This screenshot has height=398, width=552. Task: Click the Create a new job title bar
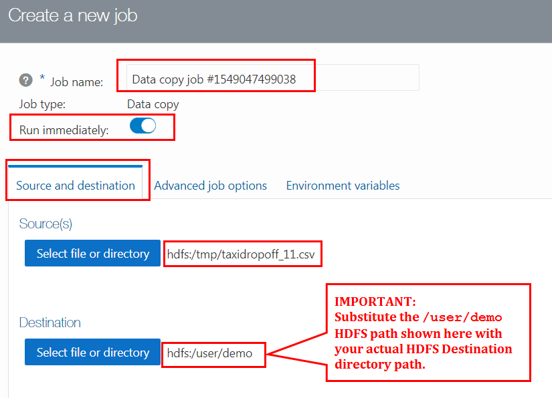[x=72, y=15]
